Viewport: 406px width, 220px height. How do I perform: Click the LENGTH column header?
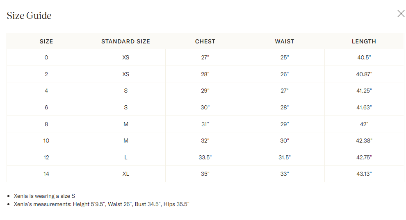tap(364, 41)
